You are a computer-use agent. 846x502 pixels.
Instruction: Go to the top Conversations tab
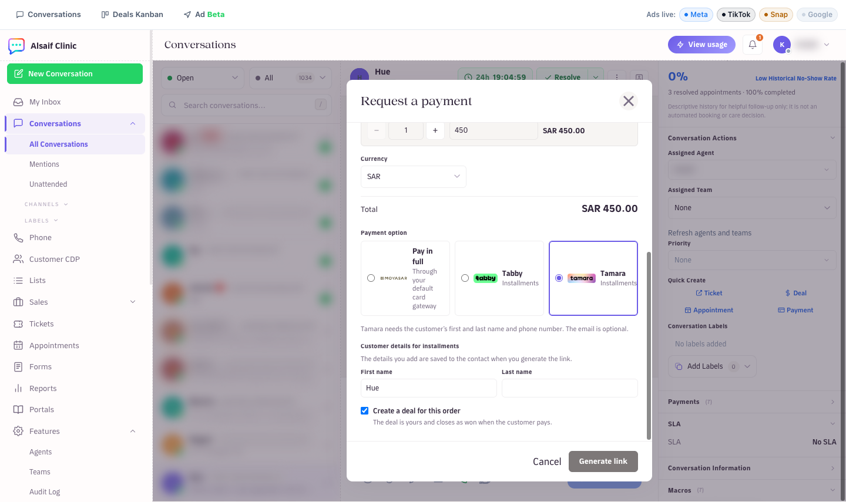(x=48, y=15)
